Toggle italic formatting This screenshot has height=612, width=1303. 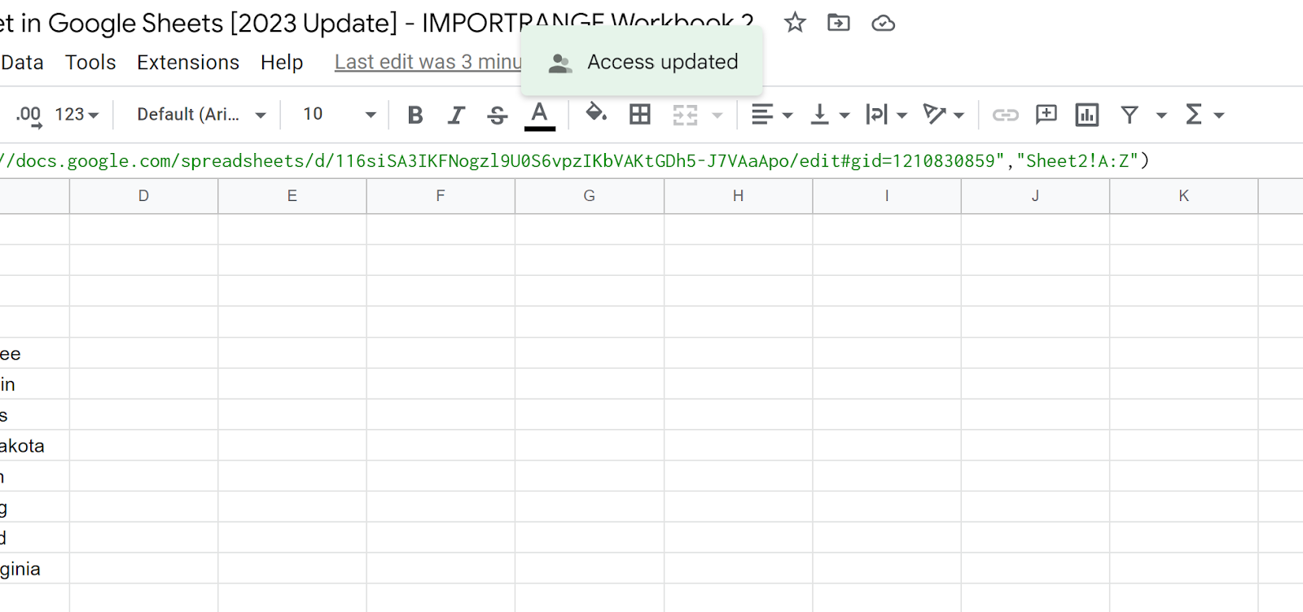click(456, 115)
